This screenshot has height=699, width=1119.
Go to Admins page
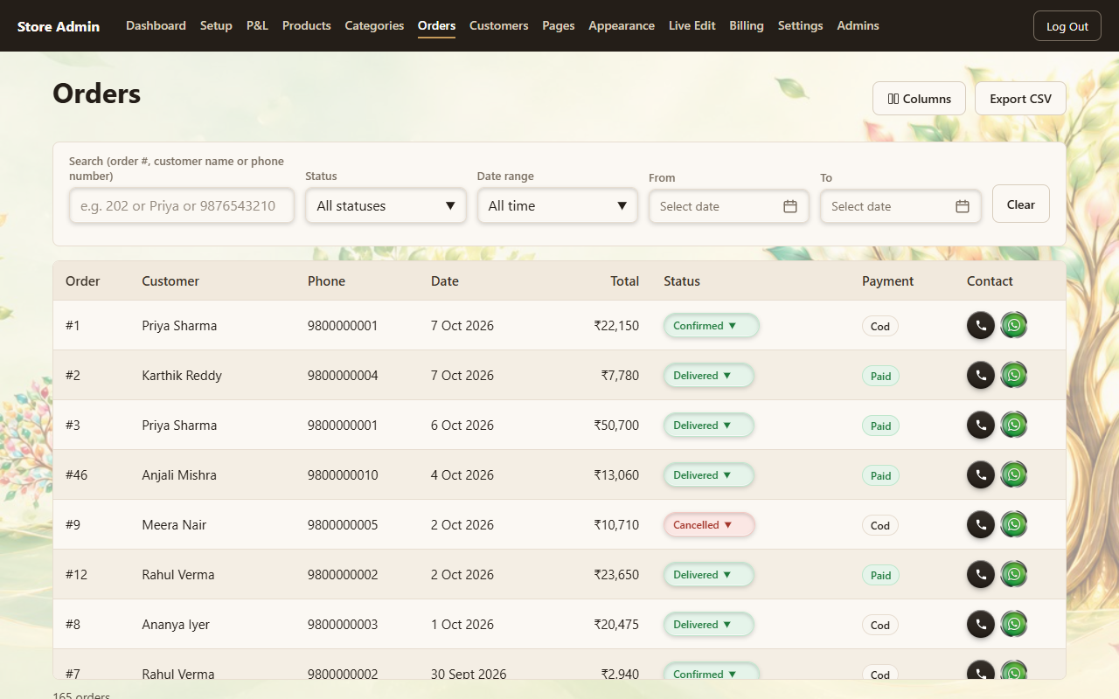858,26
